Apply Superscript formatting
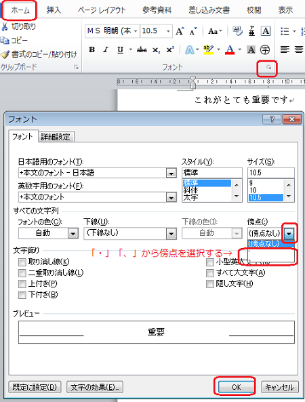 pos(170,49)
